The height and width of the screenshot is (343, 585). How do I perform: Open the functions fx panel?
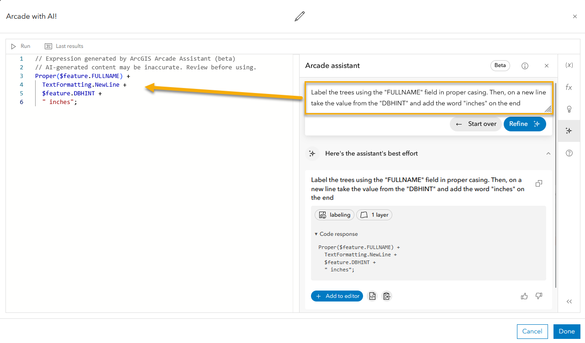569,87
